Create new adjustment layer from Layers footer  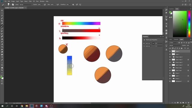(181, 103)
